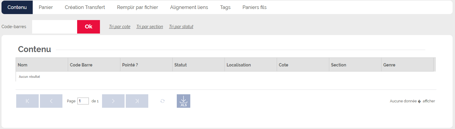The image size is (455, 129).
Task: Open the Tags tab
Action: pyautogui.click(x=225, y=7)
